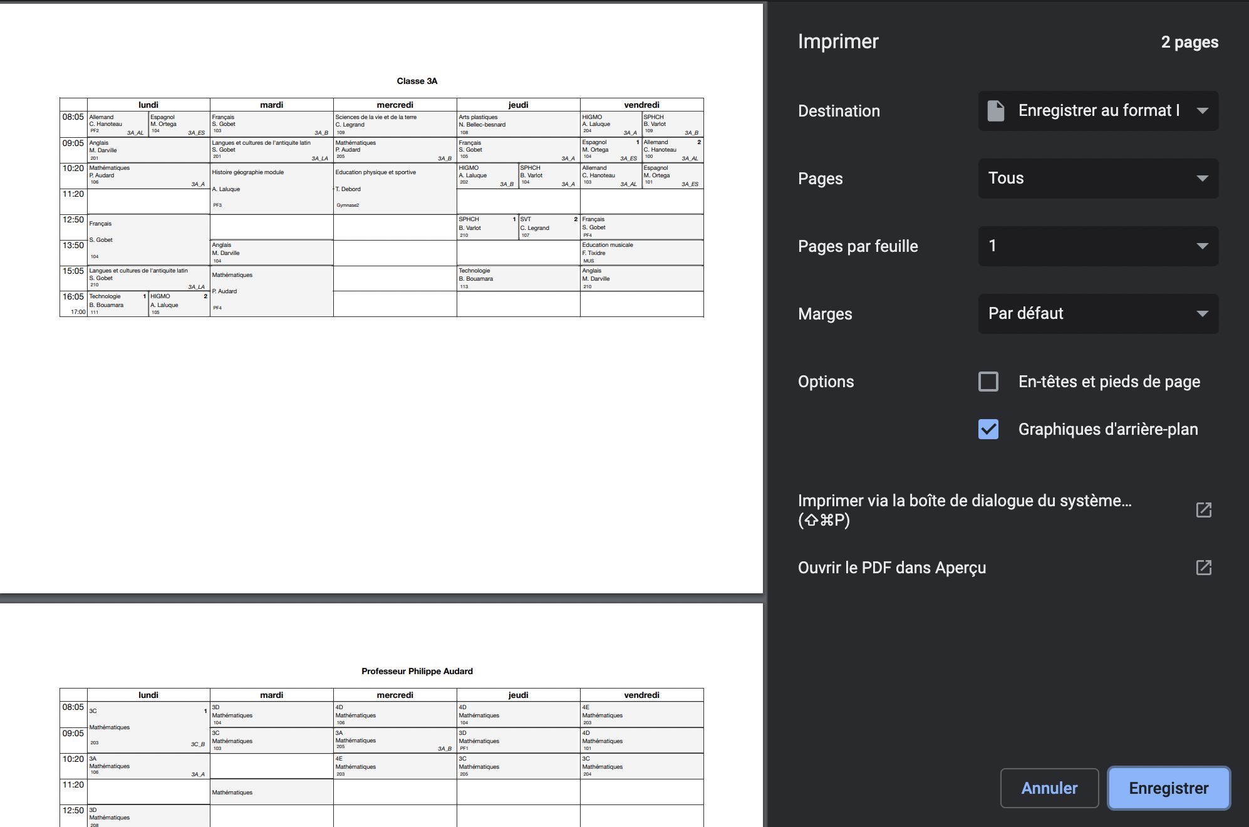Image resolution: width=1249 pixels, height=827 pixels.
Task: Click external-link icon beside Ouvrir le PDF
Action: [1203, 568]
